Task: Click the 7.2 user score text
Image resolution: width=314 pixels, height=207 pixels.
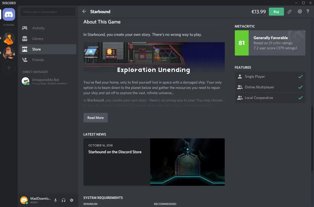Action: click(275, 48)
